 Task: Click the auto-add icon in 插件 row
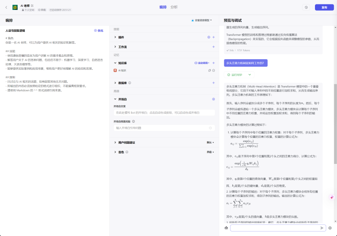point(208,37)
